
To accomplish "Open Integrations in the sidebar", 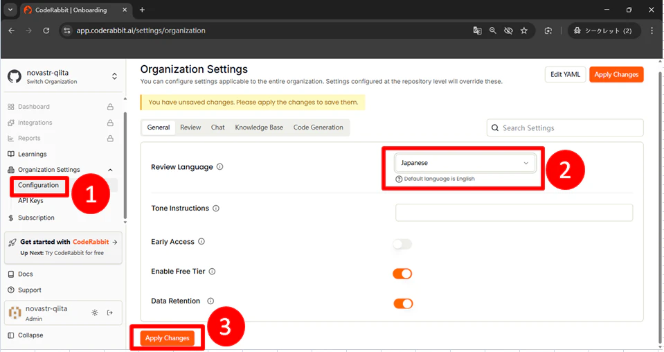I will tap(35, 123).
